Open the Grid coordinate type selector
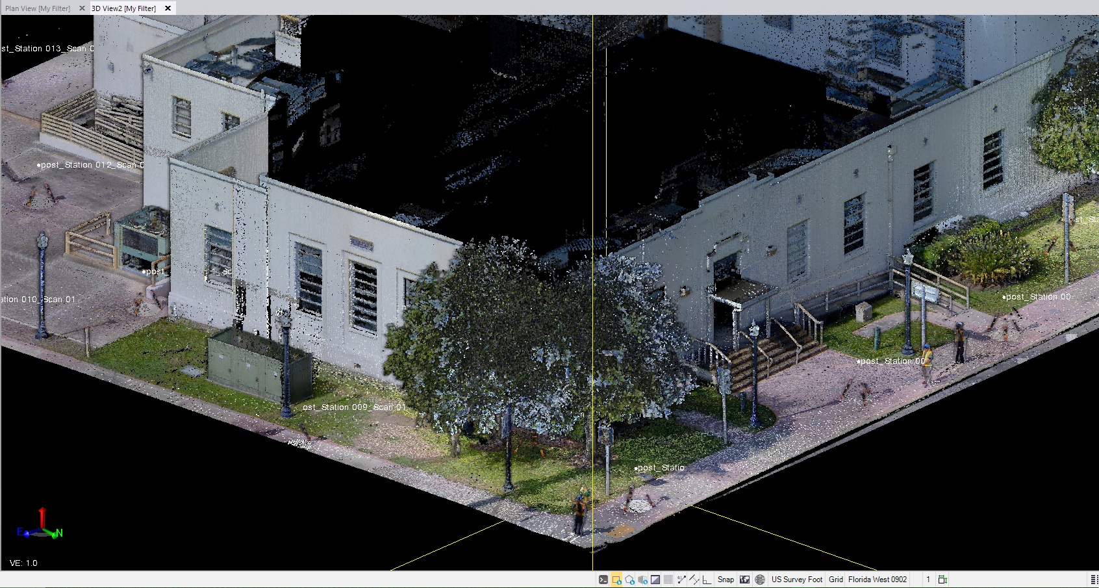Screen dimensions: 1099x588 pos(836,580)
